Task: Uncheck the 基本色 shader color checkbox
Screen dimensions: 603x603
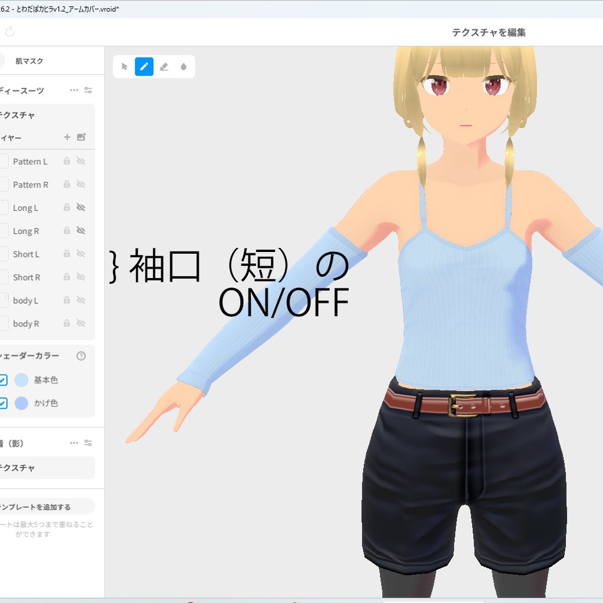Action: (4, 380)
